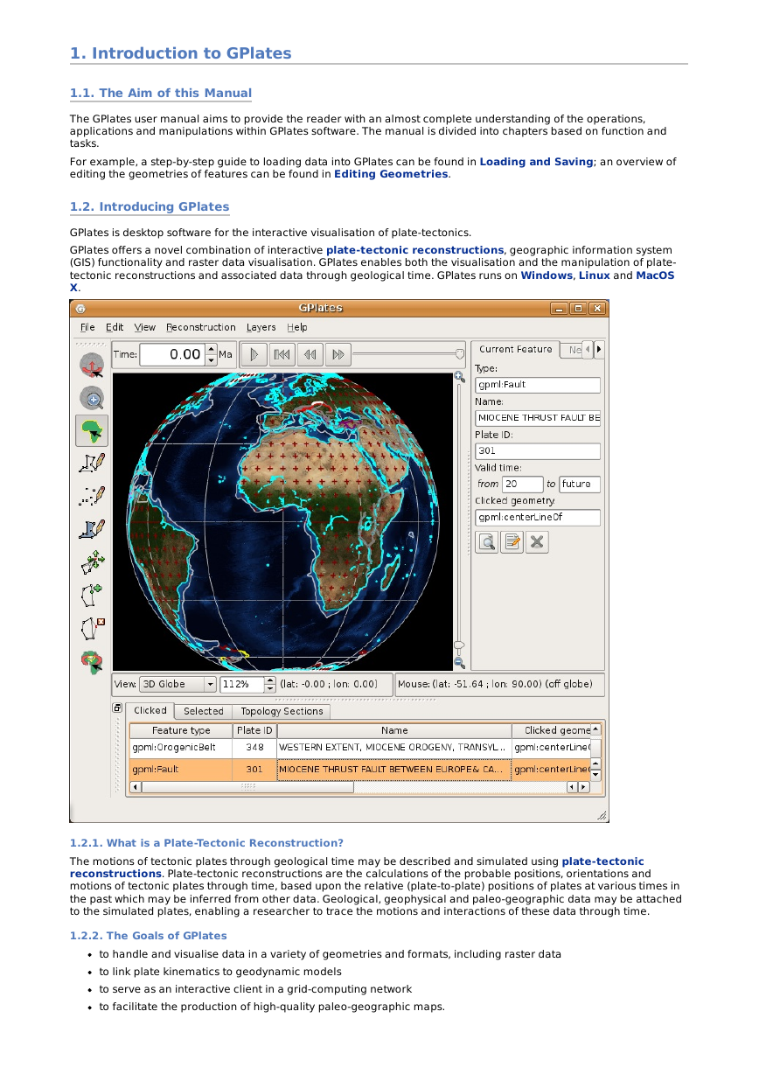Click the Play animation button
Viewport: 759px width, 1074px height.
(254, 354)
